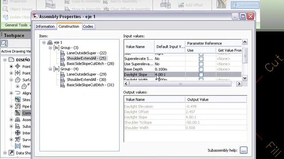
Task: Click the Survey node icon in Toolspace
Action: click(18, 140)
